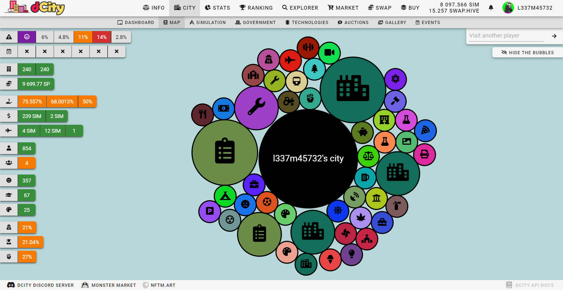The image size is (563, 290).
Task: Click the blue sun solar bubble
Action: pyautogui.click(x=338, y=211)
